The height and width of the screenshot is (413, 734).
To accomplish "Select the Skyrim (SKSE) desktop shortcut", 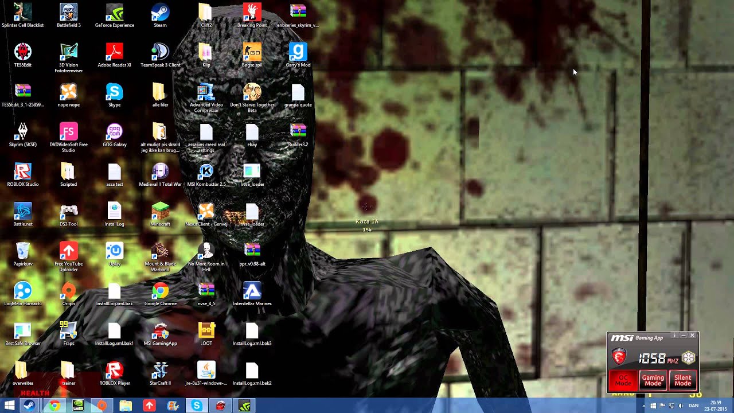I will pos(23,134).
